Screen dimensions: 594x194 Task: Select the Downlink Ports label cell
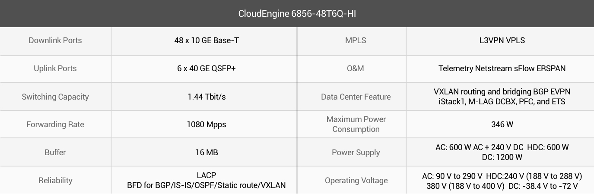pyautogui.click(x=55, y=41)
